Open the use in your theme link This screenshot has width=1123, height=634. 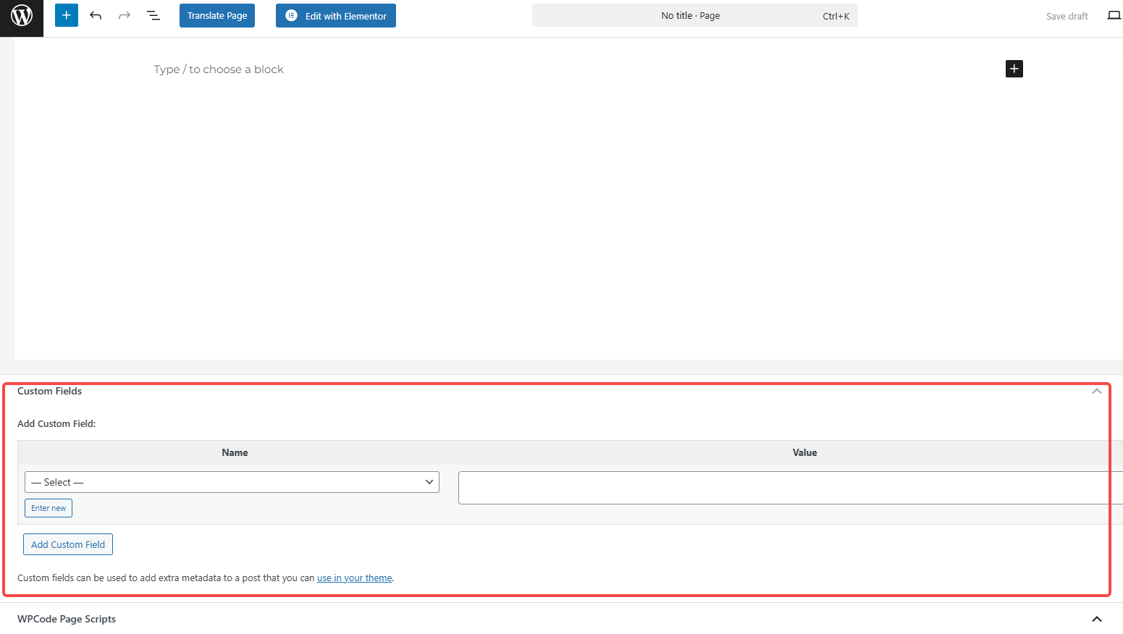354,578
